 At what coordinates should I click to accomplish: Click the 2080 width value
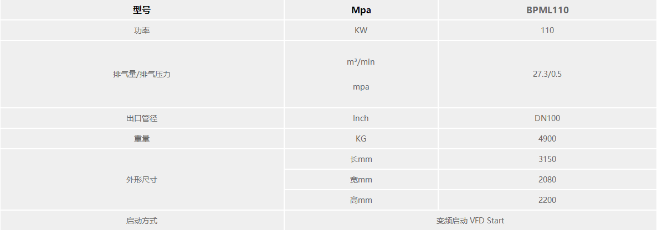click(x=547, y=180)
